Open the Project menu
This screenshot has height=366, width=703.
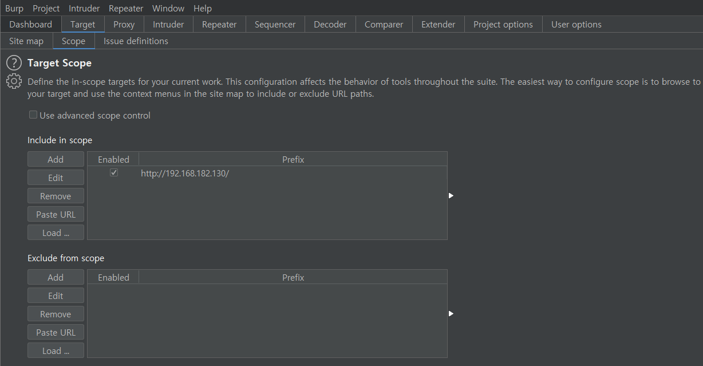pos(46,8)
